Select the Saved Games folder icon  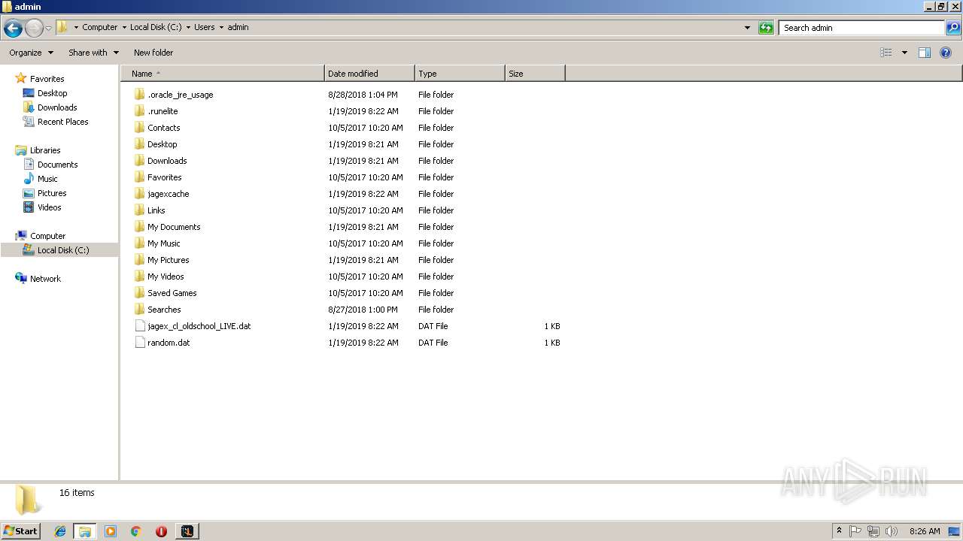tap(139, 293)
